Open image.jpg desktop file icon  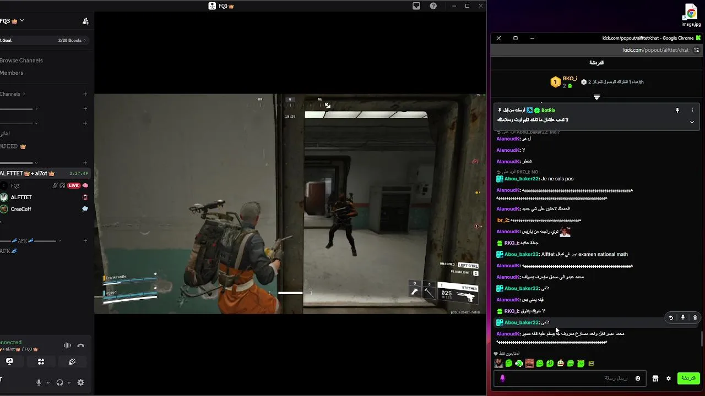click(691, 15)
